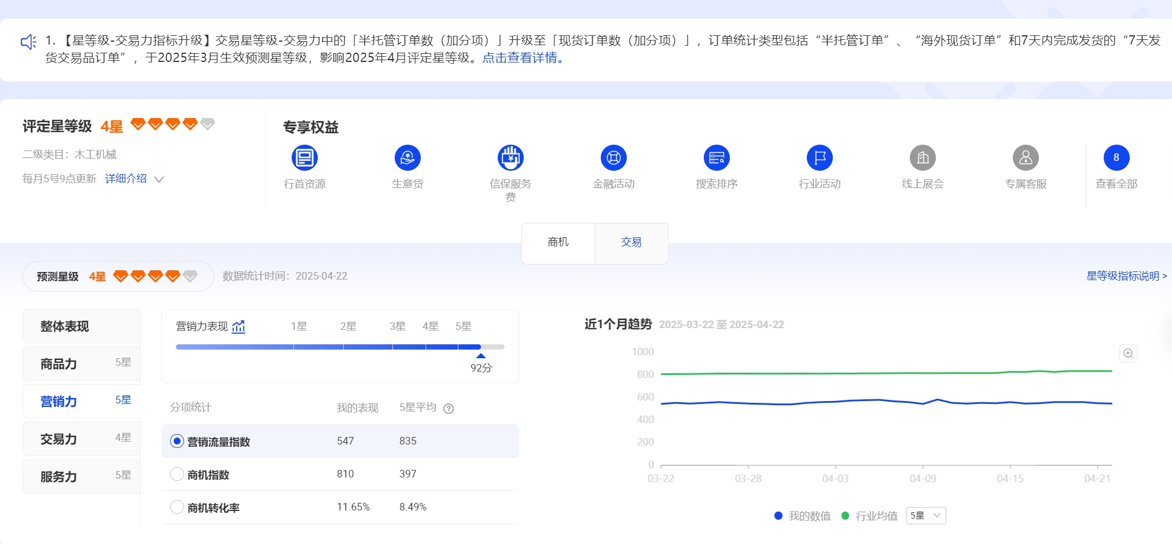Click the 专属客服 icon
1172x544 pixels.
click(1026, 158)
